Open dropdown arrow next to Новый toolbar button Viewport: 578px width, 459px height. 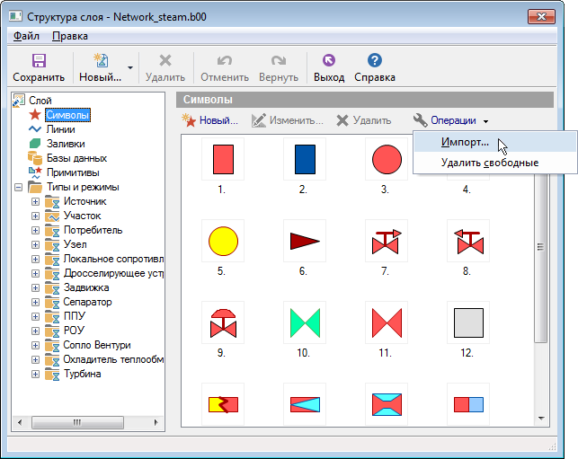[x=130, y=67]
